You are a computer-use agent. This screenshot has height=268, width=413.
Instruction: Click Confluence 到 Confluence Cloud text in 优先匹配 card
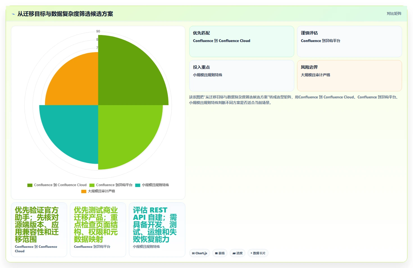tap(222, 41)
